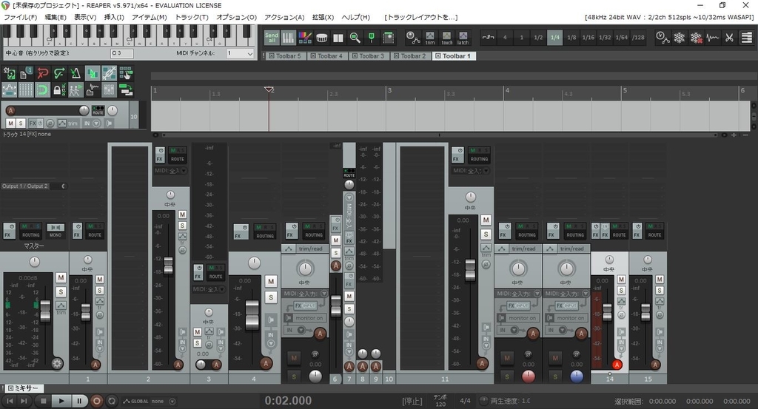Mute mixer track 11 with M button
This screenshot has width=758, height=409.
coord(486,220)
